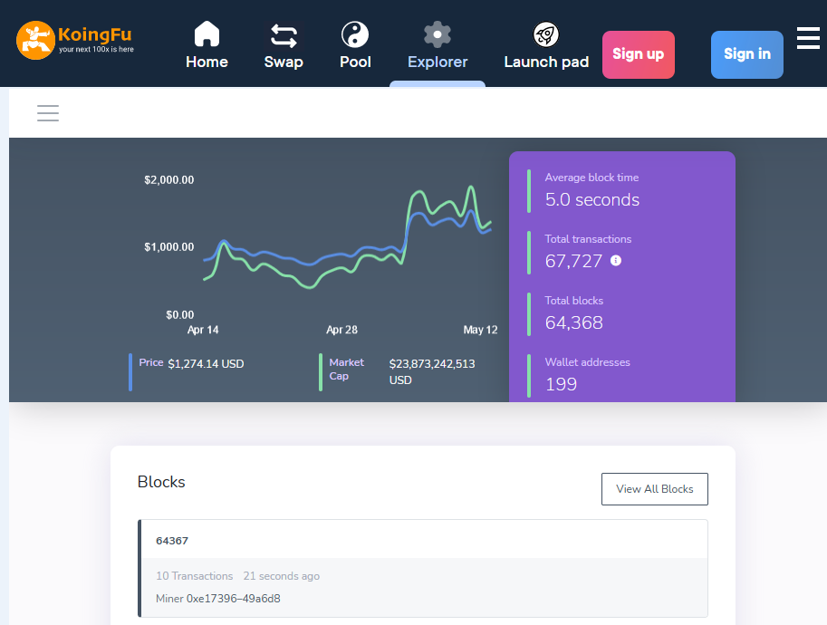Open miner address 0xe17396–49a6d8
This screenshot has height=625, width=827.
[x=234, y=599]
